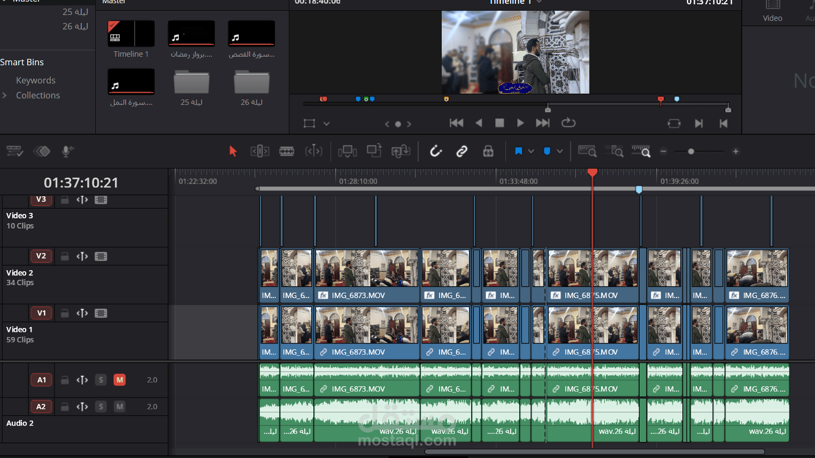Click the Insert Clip toolbar icon
815x458 pixels.
347,151
